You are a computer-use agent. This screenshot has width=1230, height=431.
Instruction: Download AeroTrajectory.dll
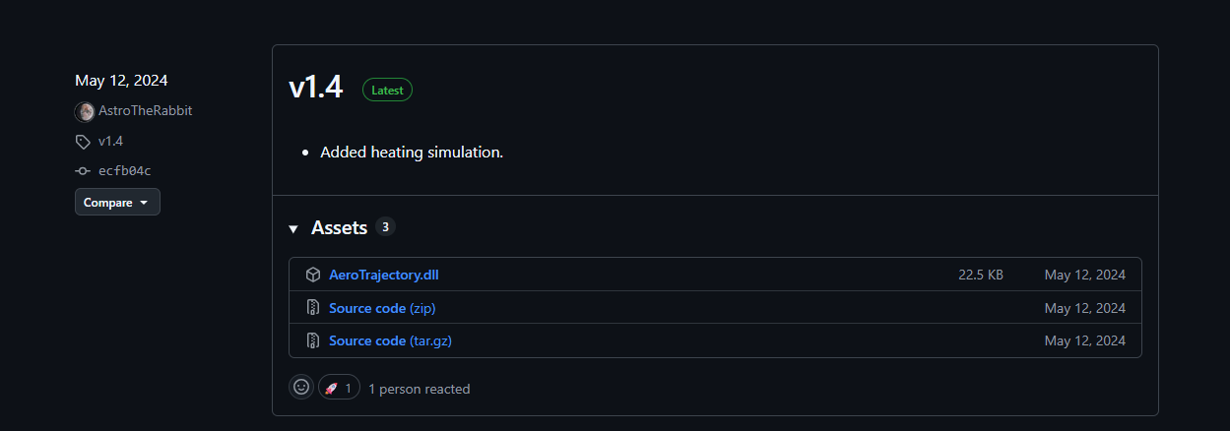(383, 275)
